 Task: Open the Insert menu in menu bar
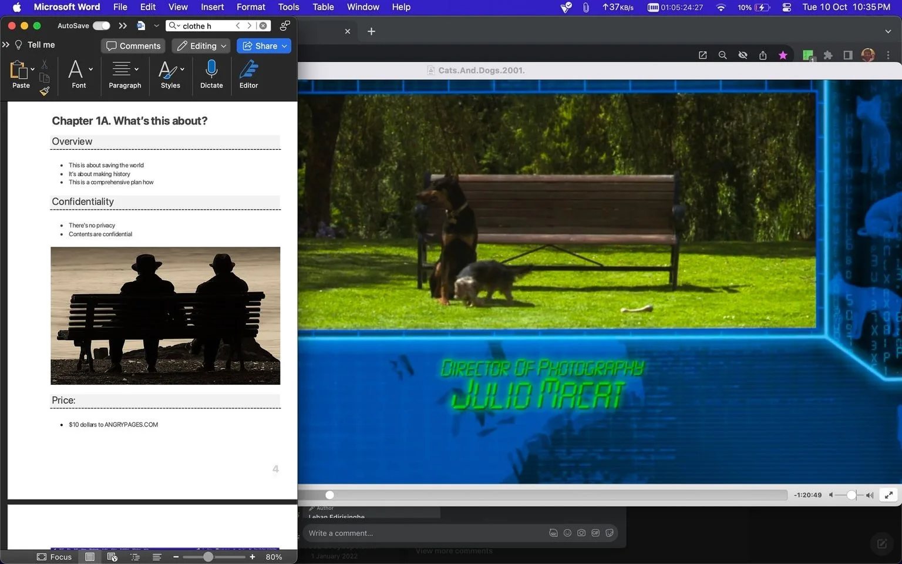pos(212,7)
